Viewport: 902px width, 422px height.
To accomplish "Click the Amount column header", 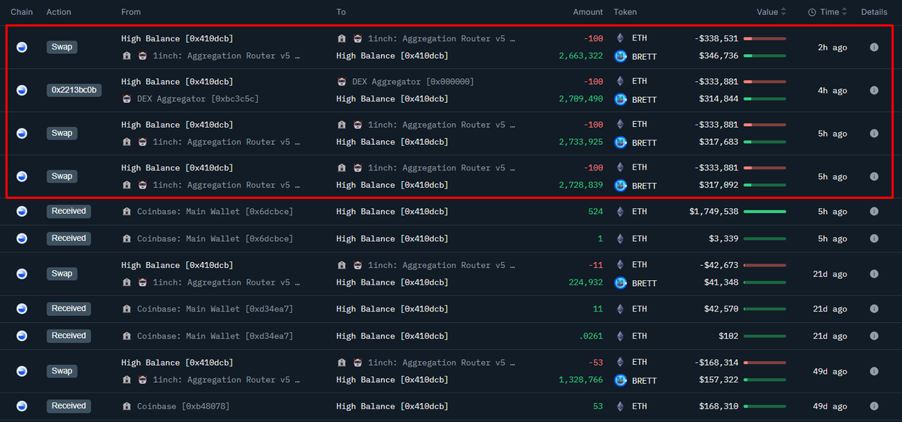I will pyautogui.click(x=588, y=12).
